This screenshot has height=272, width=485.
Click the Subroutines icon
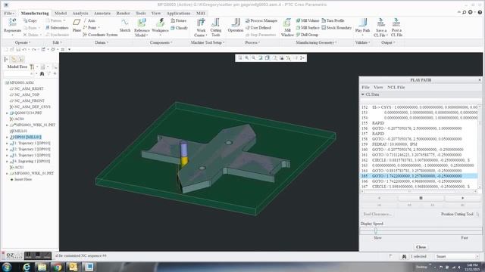click(48, 28)
